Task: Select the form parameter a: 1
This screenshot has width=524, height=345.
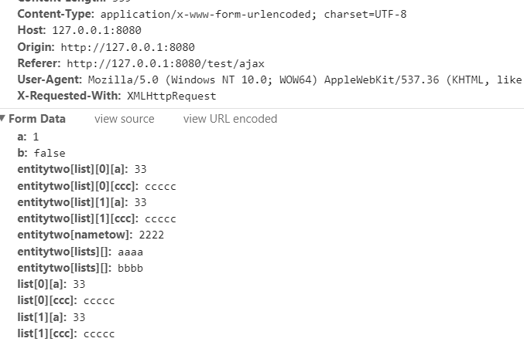Action: [28, 137]
